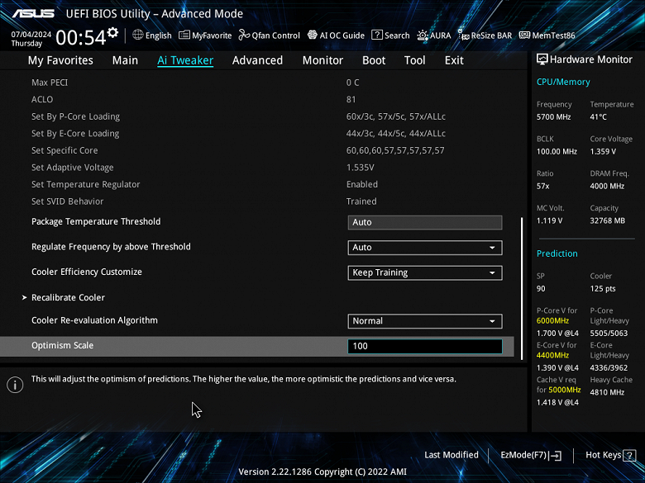Click the Optimism Scale value field
645x483 pixels.
(x=425, y=346)
